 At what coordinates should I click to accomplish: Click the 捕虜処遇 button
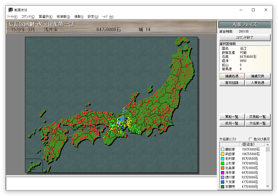232,76
